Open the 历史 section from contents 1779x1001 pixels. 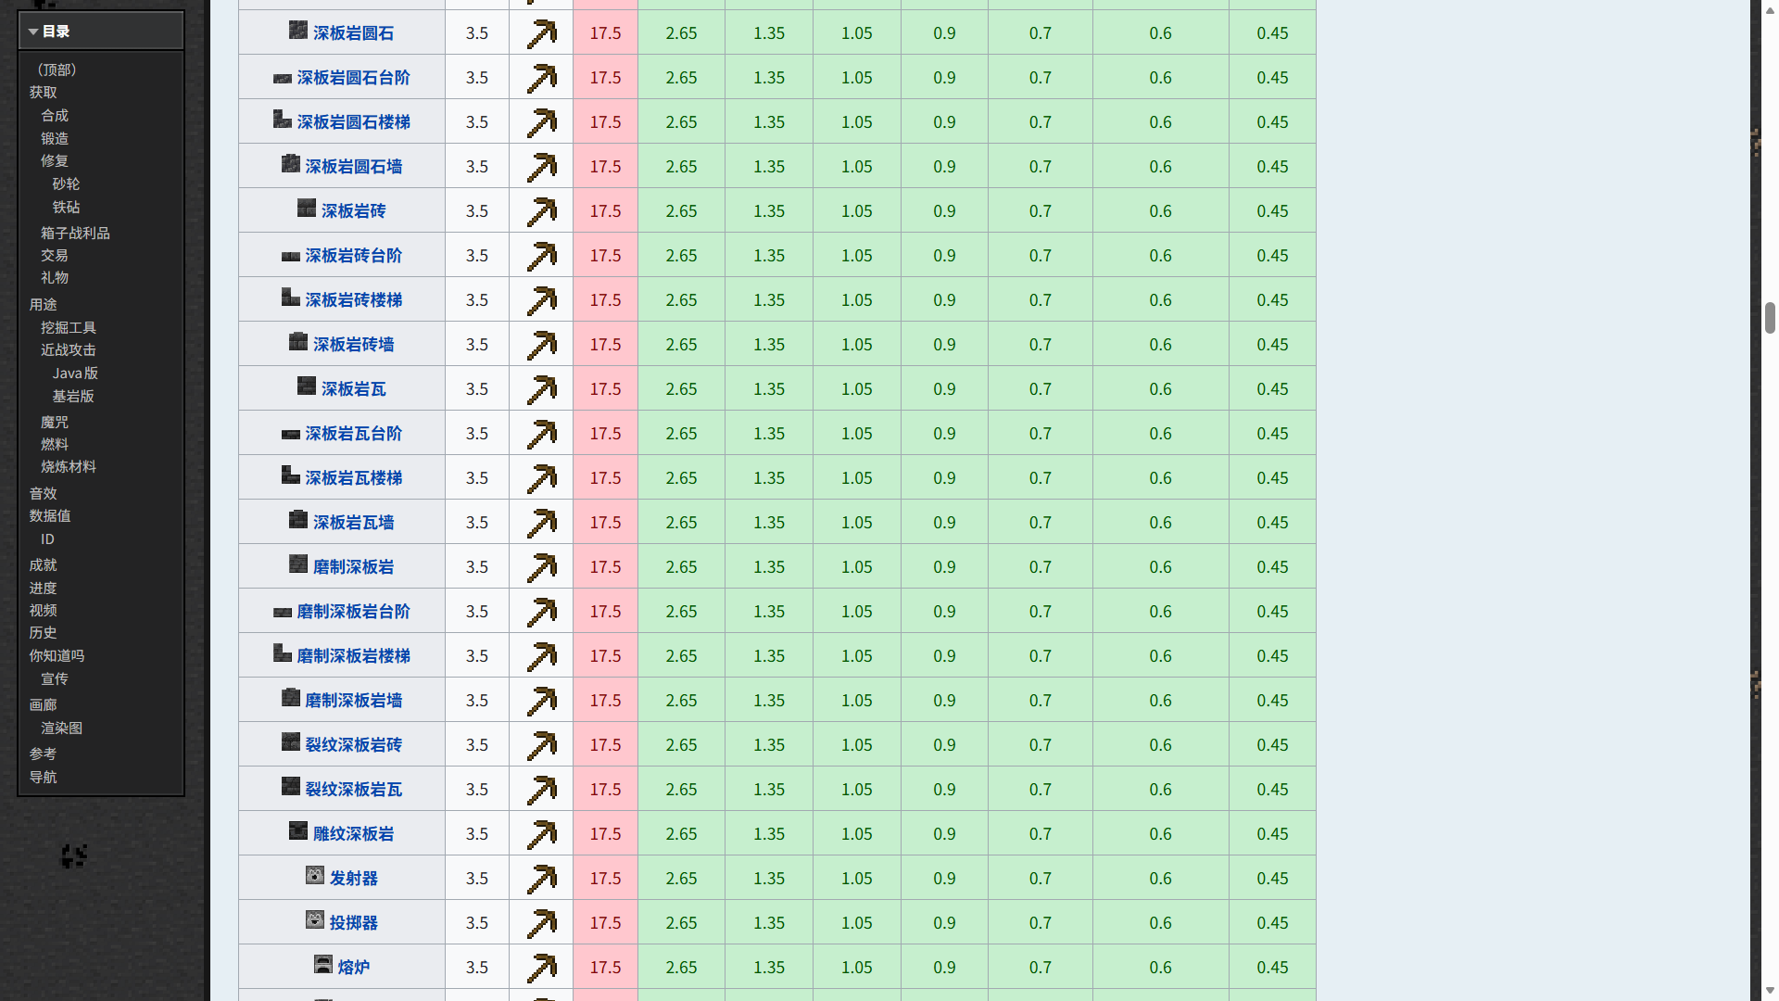(43, 632)
